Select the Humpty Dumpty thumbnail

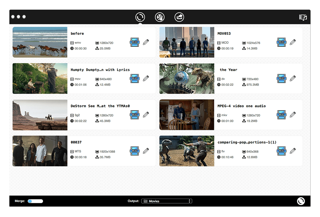pyautogui.click(x=40, y=78)
